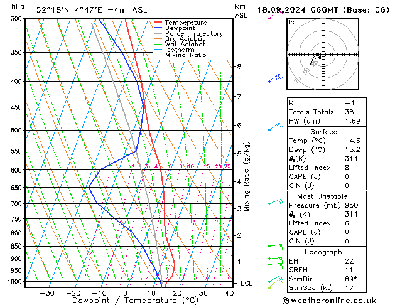Click the wind barb at 1000 hPa
The image size is (395, 305).
click(x=275, y=279)
